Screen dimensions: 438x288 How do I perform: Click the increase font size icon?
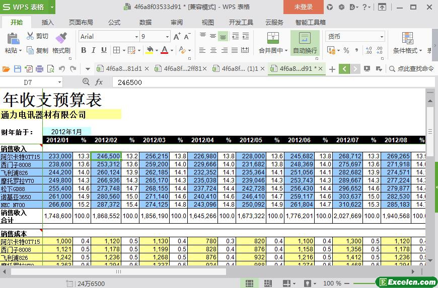tap(177, 37)
